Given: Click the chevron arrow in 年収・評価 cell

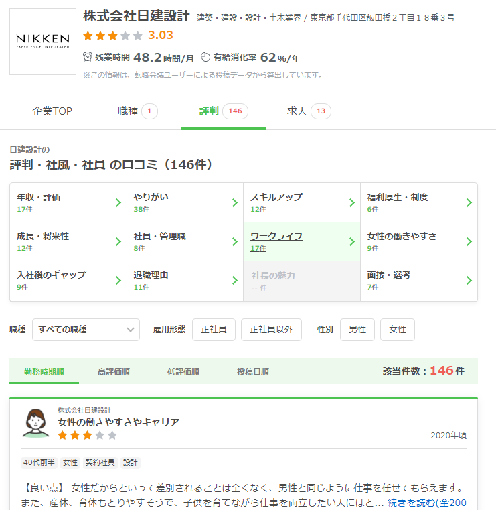Looking at the screenshot, I should coord(118,202).
